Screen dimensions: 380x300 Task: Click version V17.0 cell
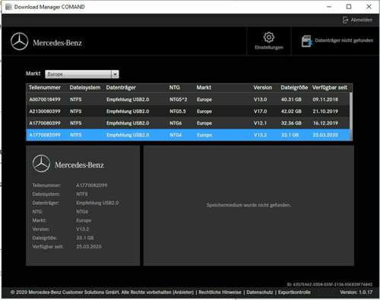click(x=261, y=112)
